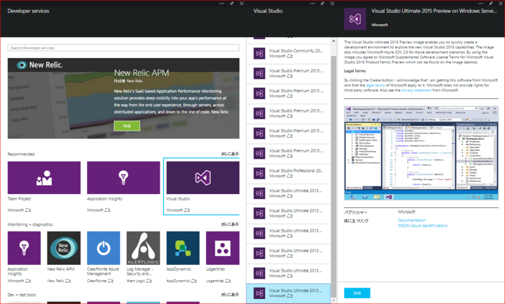This screenshot has height=304, width=505.
Task: Pin the Developer services blade
Action: (x=232, y=4)
